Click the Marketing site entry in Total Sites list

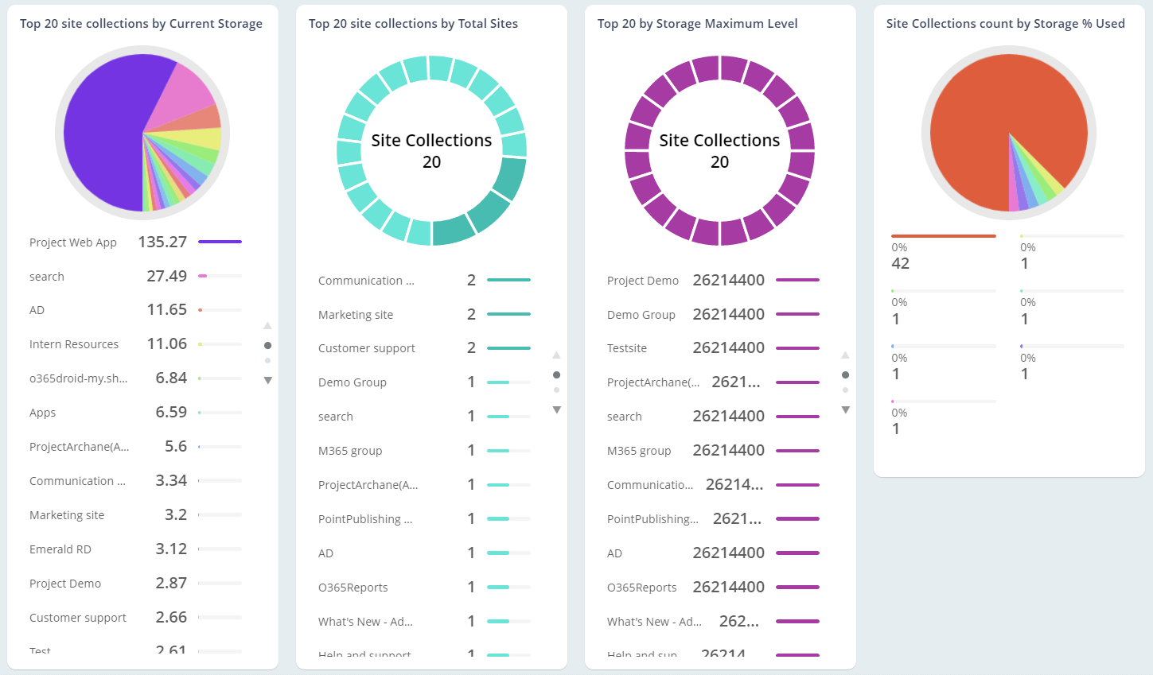pyautogui.click(x=355, y=314)
